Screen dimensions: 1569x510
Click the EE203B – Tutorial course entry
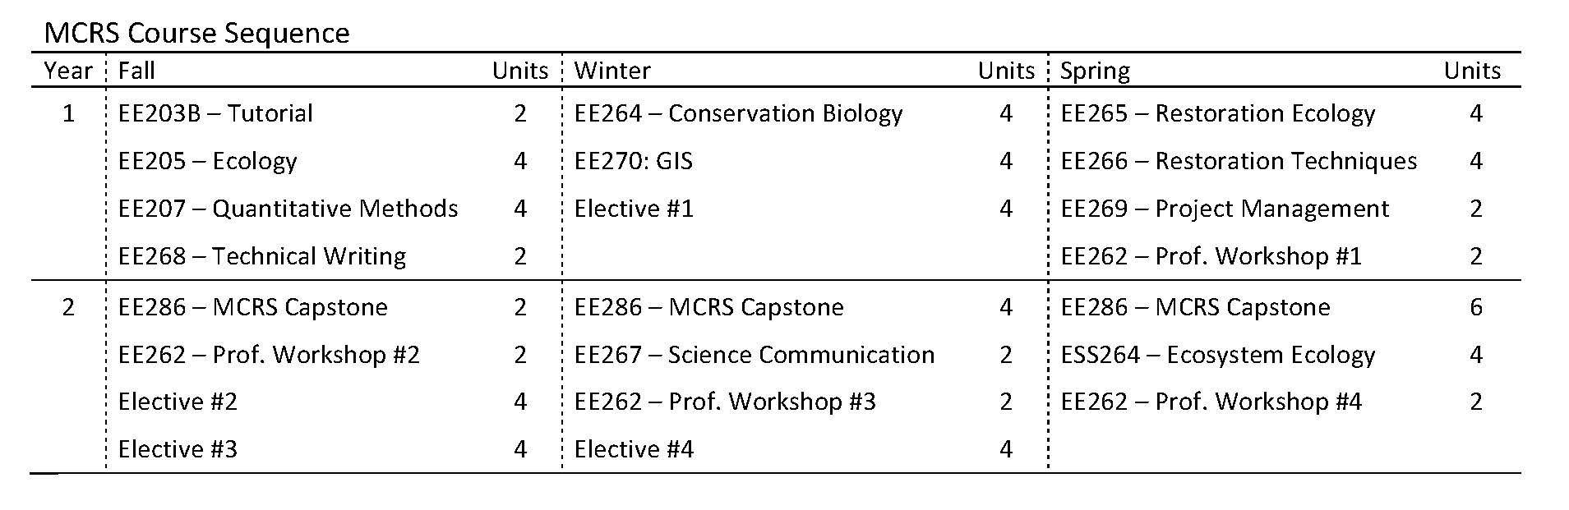coord(215,113)
